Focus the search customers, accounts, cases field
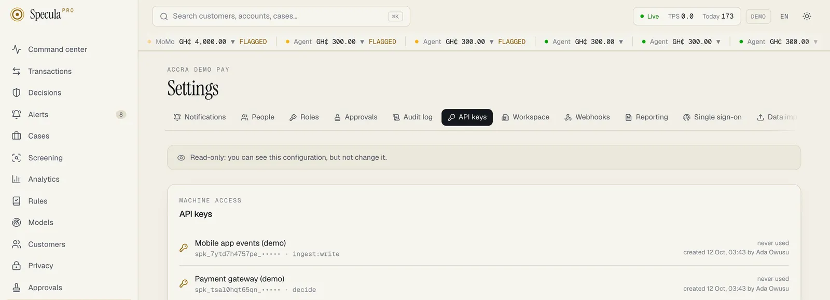Image resolution: width=830 pixels, height=300 pixels. pos(281,16)
